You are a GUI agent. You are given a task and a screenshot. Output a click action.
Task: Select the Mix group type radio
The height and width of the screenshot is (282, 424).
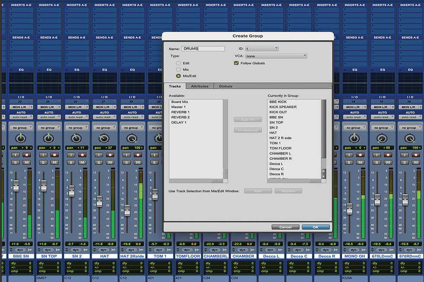point(178,70)
